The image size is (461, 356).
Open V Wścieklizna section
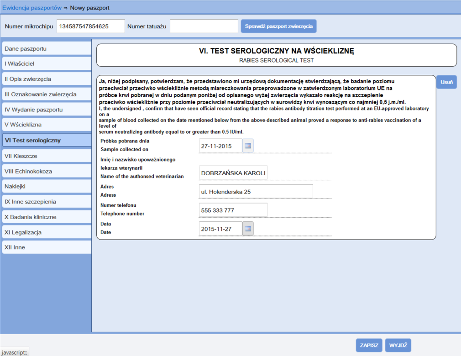click(x=47, y=125)
